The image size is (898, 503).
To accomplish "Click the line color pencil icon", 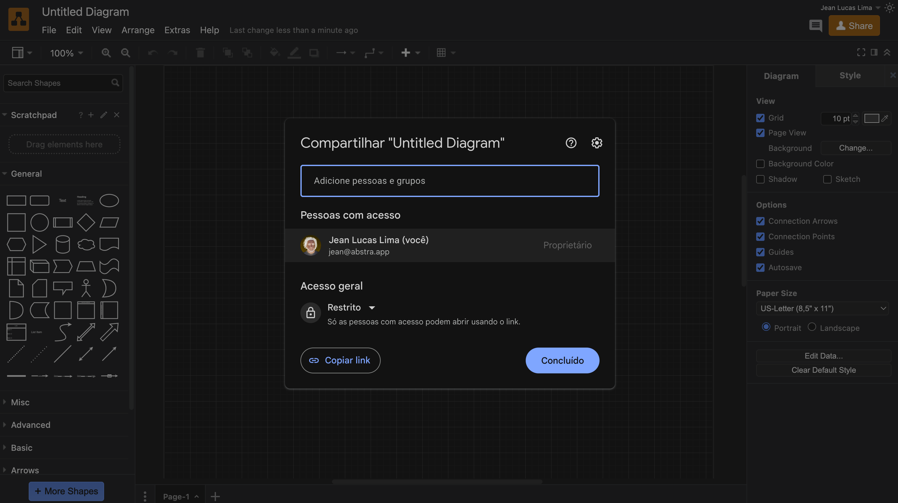I will pos(294,53).
